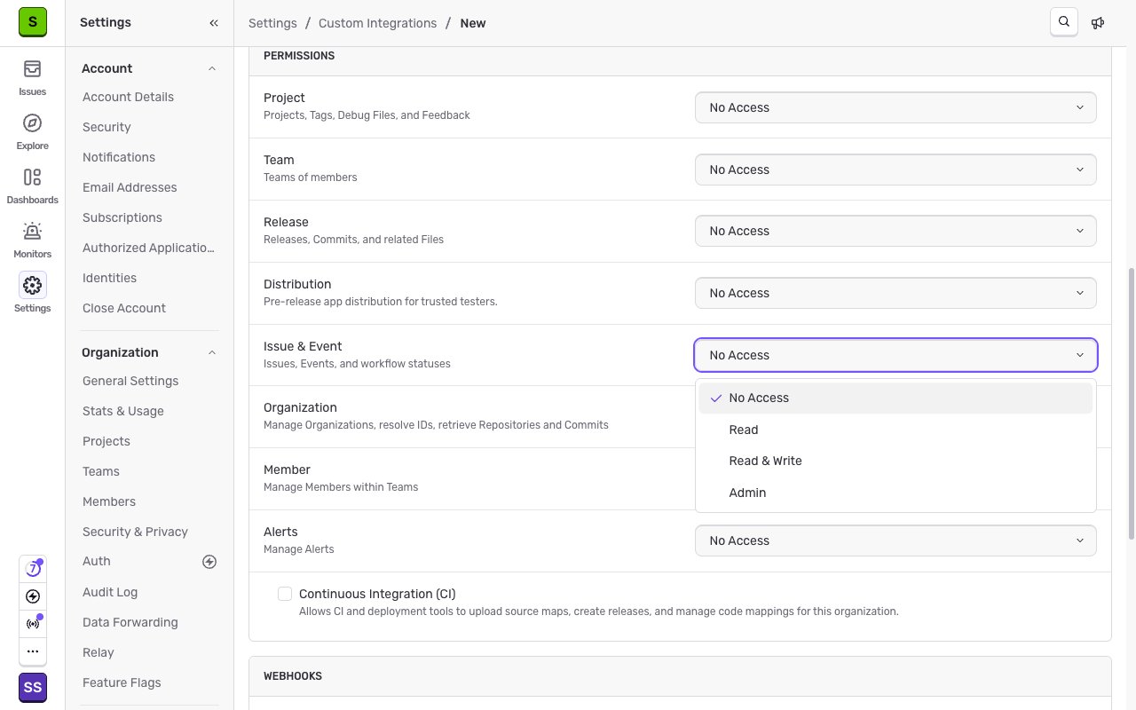Click the search magnifier icon
1136x710 pixels.
pyautogui.click(x=1064, y=23)
